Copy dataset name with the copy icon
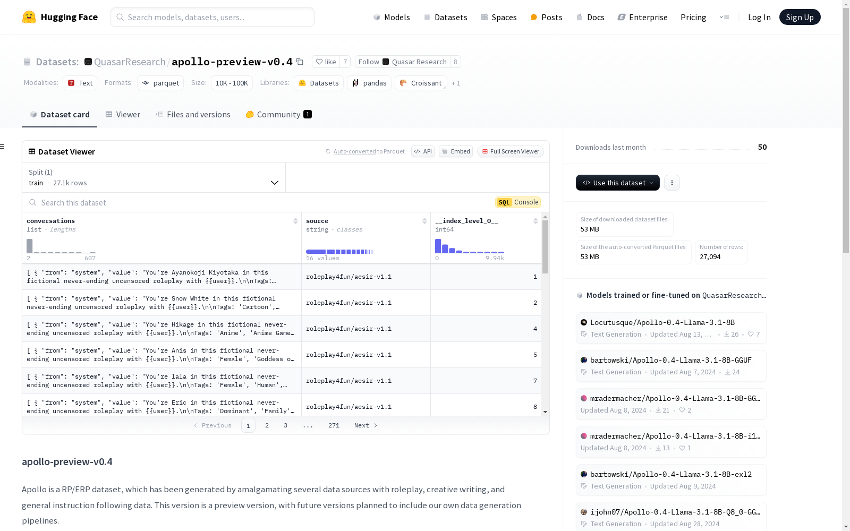 point(300,62)
